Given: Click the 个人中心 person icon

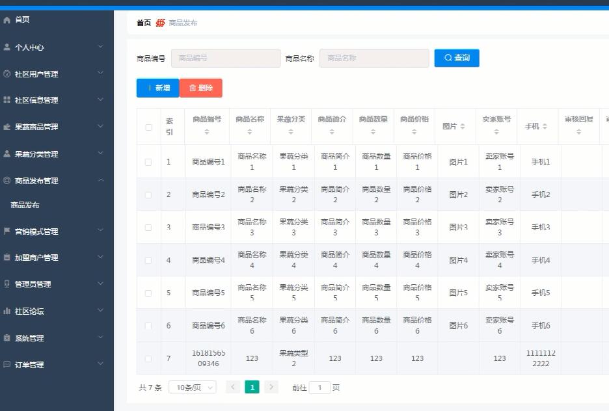Looking at the screenshot, I should pyautogui.click(x=7, y=47).
